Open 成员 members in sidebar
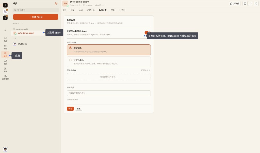 (5, 55)
